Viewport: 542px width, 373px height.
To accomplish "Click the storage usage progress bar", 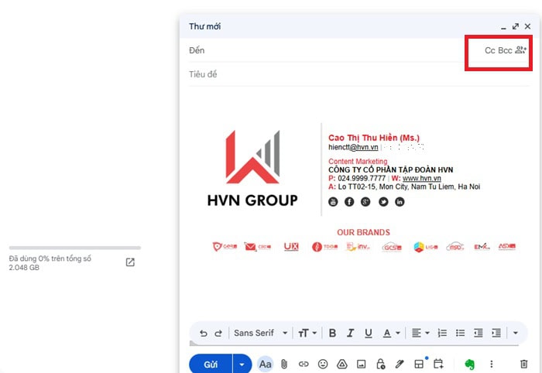I will pos(75,248).
